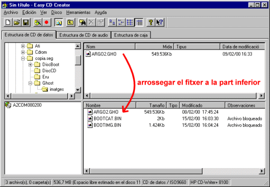The height and width of the screenshot is (187, 270).
Task: Sort upper list by Nom column
Action: [x=109, y=46]
